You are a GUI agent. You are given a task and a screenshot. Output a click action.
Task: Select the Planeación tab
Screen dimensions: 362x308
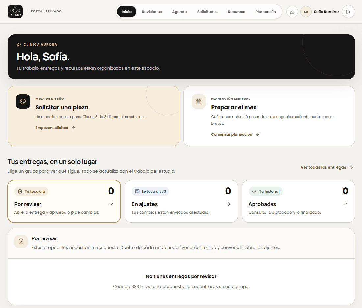(266, 12)
